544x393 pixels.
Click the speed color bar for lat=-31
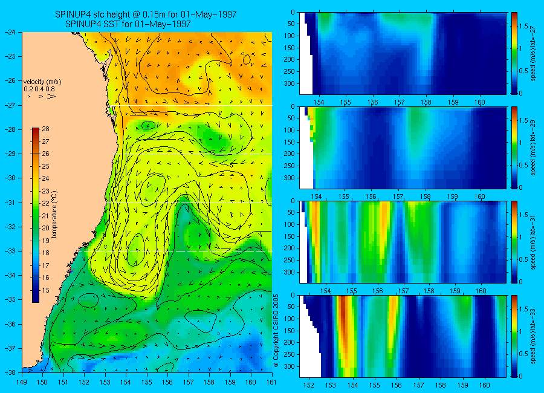click(514, 242)
